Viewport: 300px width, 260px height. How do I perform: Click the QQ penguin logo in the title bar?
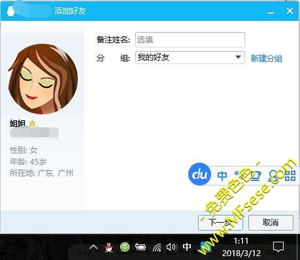10,11
